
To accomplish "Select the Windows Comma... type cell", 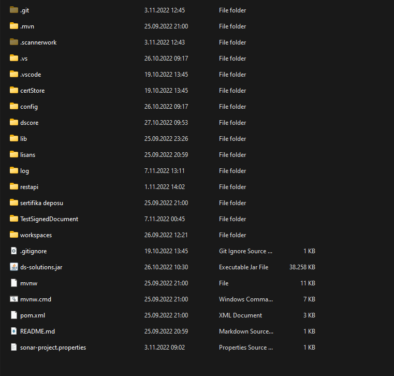I will pos(246,299).
